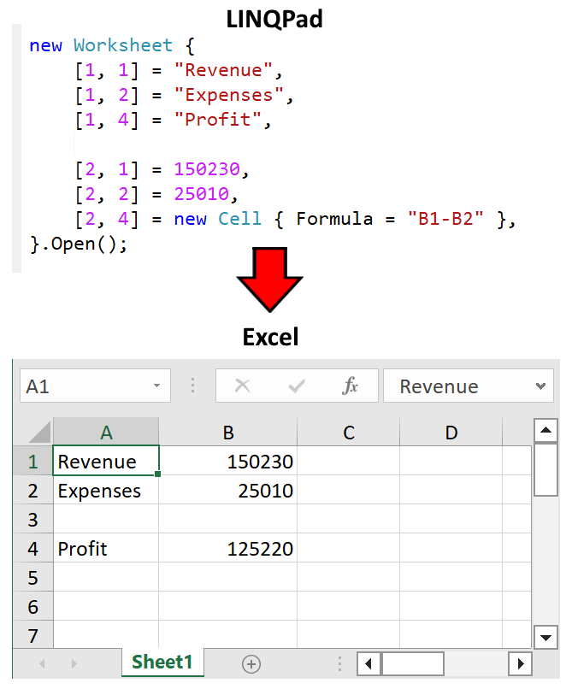Click the number 25010 in the code
The height and width of the screenshot is (689, 572).
click(202, 194)
